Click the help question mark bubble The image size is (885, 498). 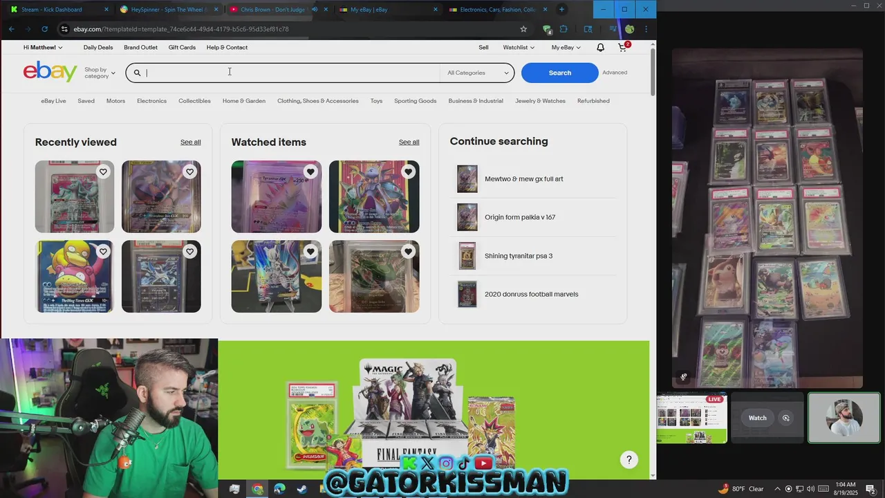click(628, 459)
